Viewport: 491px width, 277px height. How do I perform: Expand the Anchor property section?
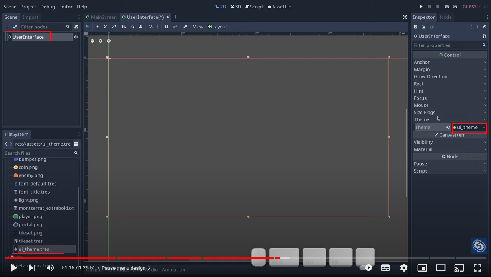(450, 62)
